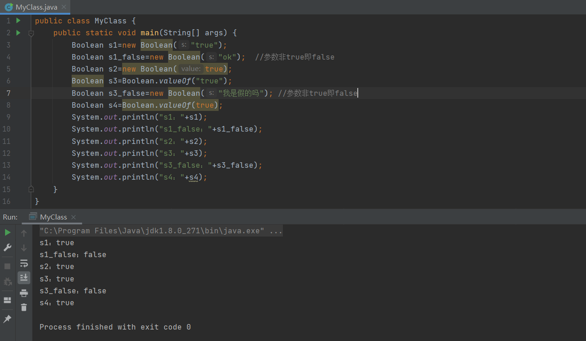Click the "s:" inlay hint on line 7
The image size is (586, 341).
pos(211,93)
